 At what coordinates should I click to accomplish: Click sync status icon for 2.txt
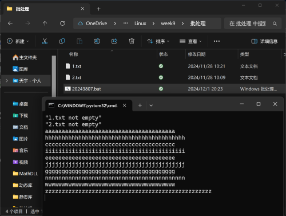[161, 77]
